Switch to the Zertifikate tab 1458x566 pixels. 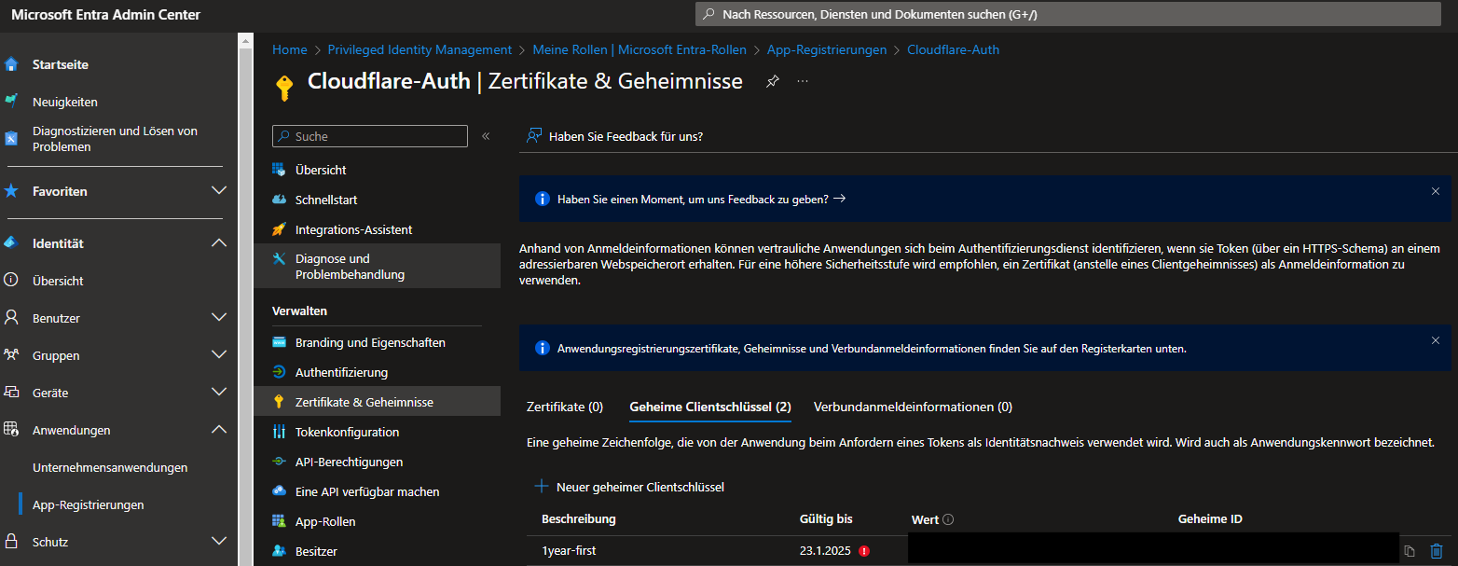pyautogui.click(x=564, y=407)
